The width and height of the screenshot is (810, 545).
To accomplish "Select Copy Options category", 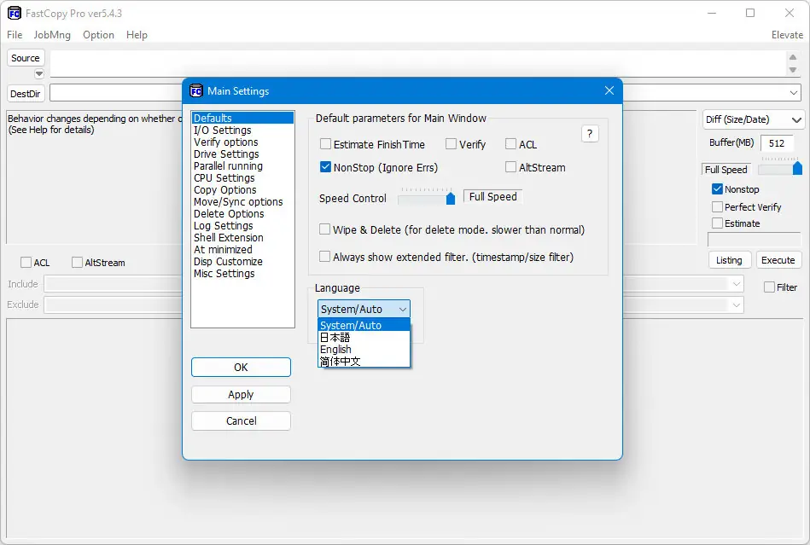I will click(242, 190).
